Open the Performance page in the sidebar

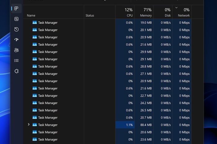pyautogui.click(x=16, y=19)
